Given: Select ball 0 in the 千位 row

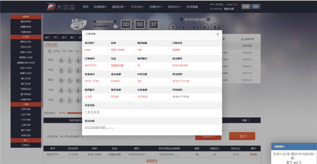Looking at the screenshot, I should (61, 70).
